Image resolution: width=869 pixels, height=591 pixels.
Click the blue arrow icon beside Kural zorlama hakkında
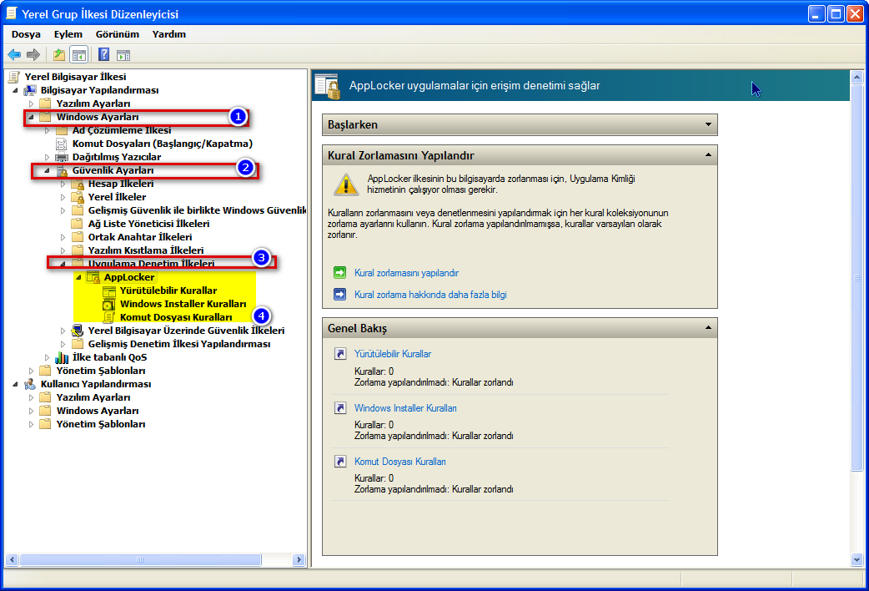(339, 294)
